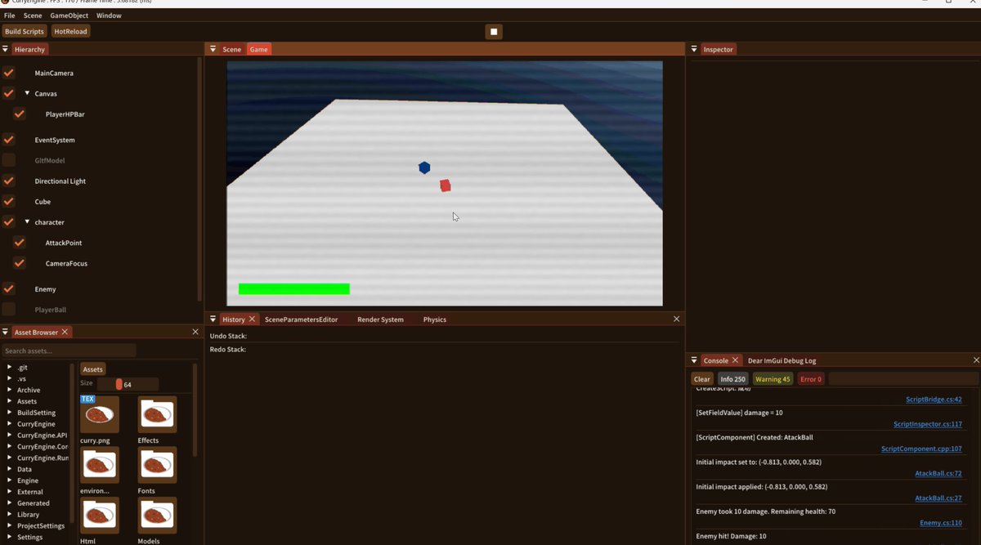Screen dimensions: 981x545
Task: Toggle EventSystem active checkbox
Action: click(x=9, y=140)
